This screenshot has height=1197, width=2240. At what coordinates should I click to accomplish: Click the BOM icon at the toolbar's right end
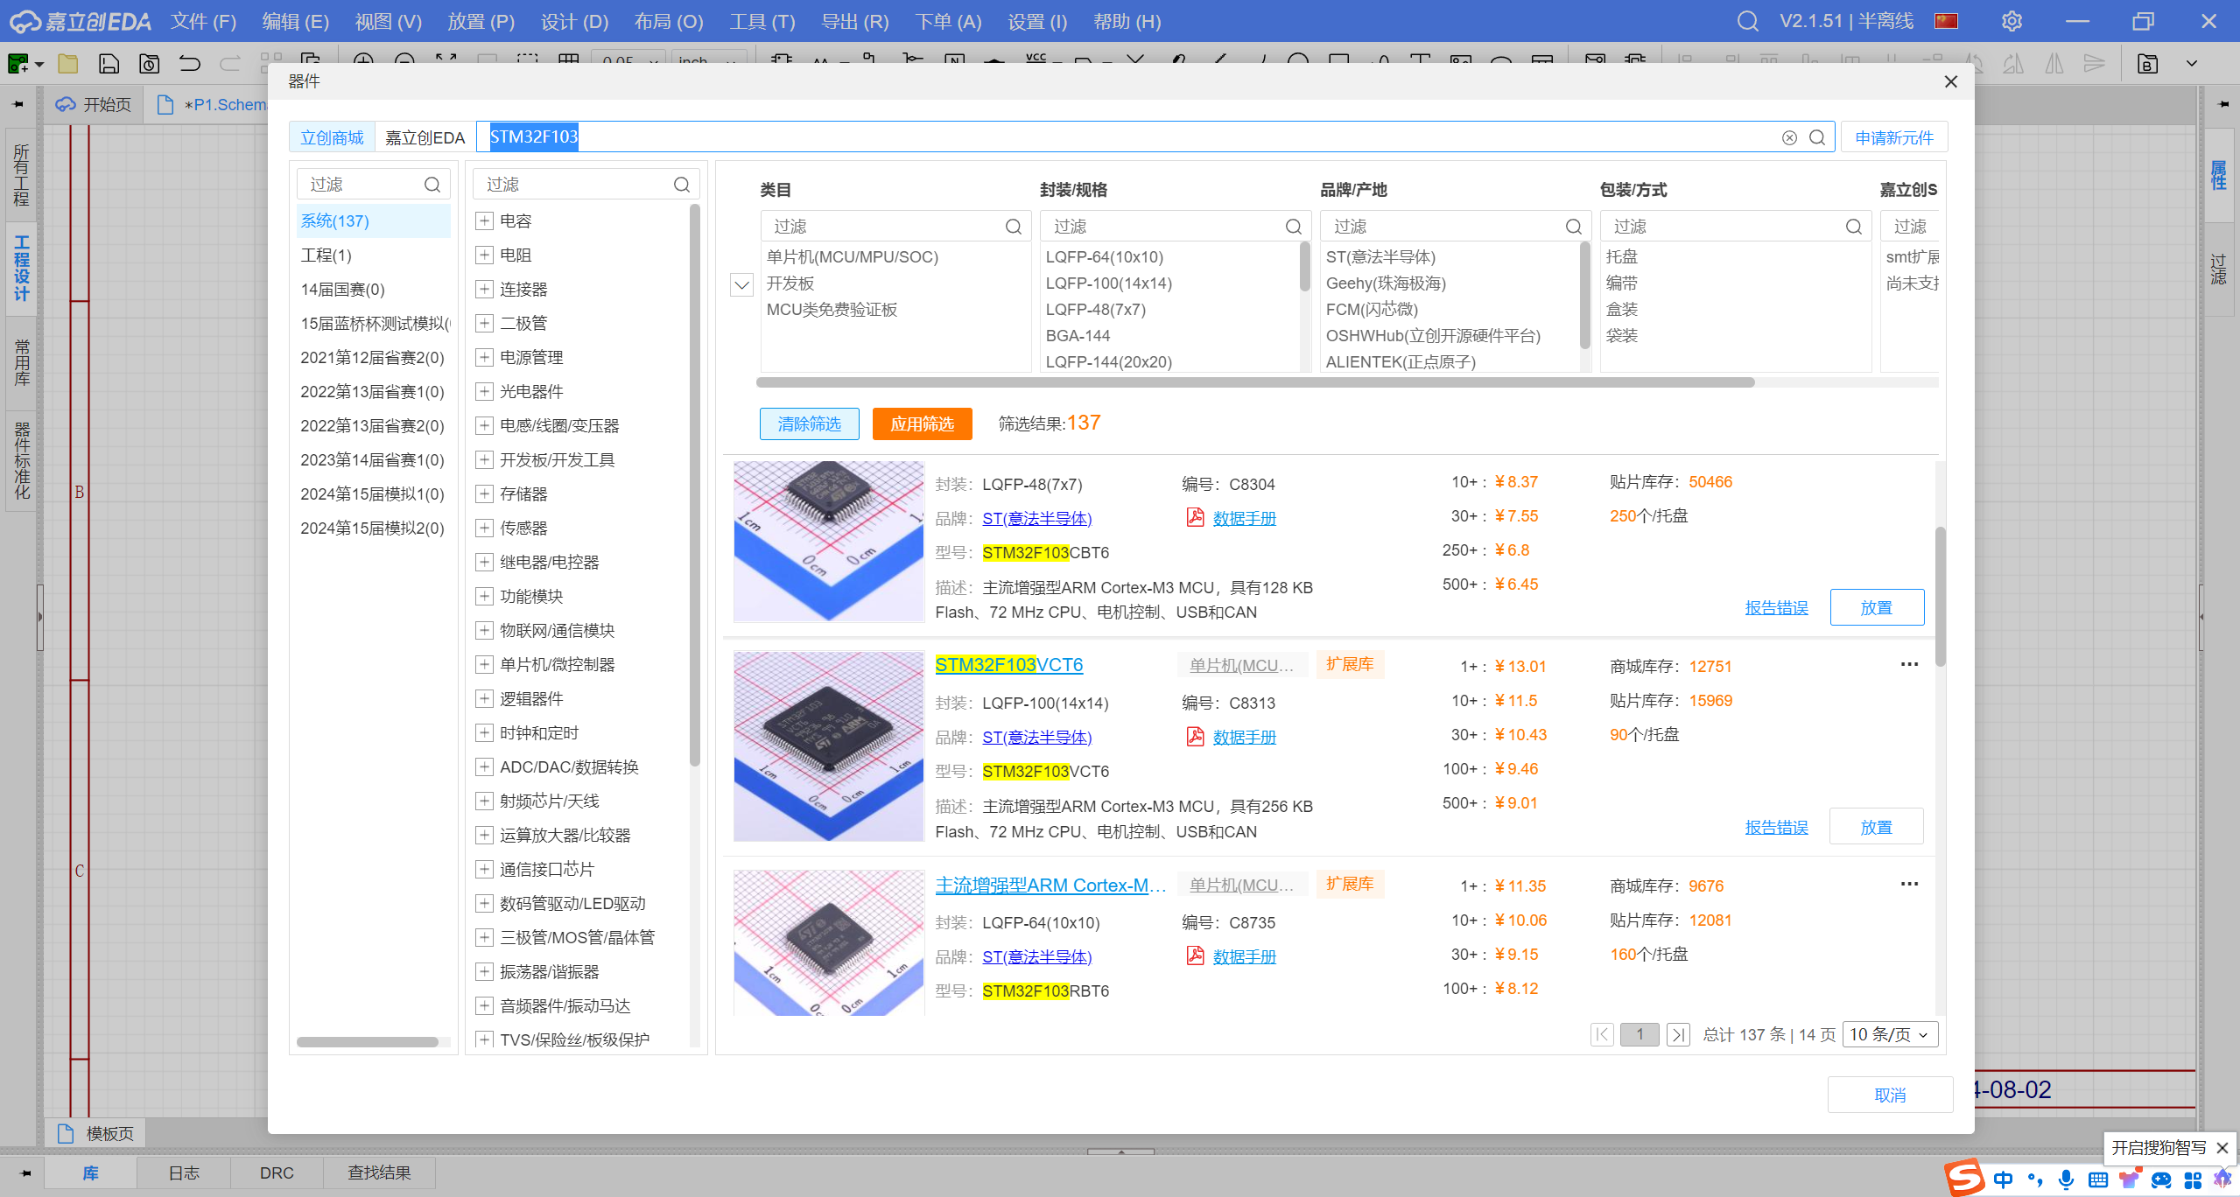coord(2146,64)
